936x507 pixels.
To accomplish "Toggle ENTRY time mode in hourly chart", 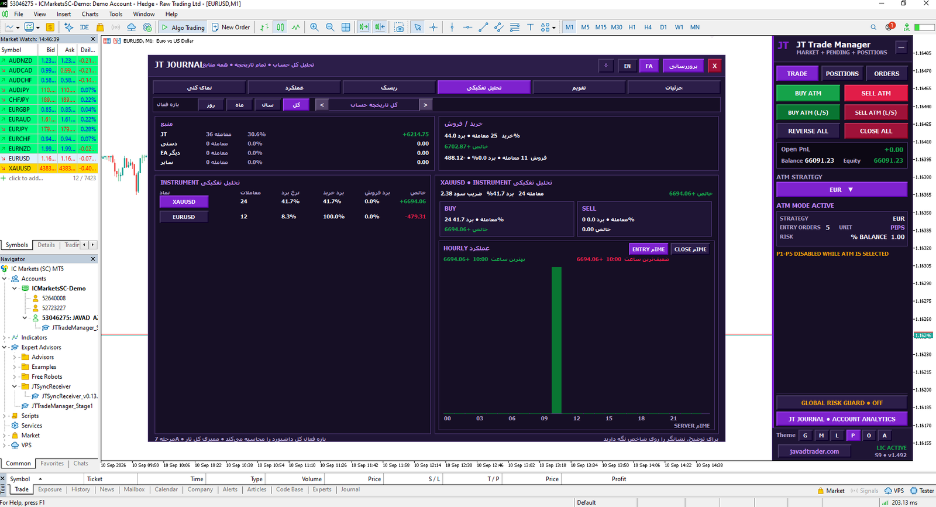I will tap(648, 249).
